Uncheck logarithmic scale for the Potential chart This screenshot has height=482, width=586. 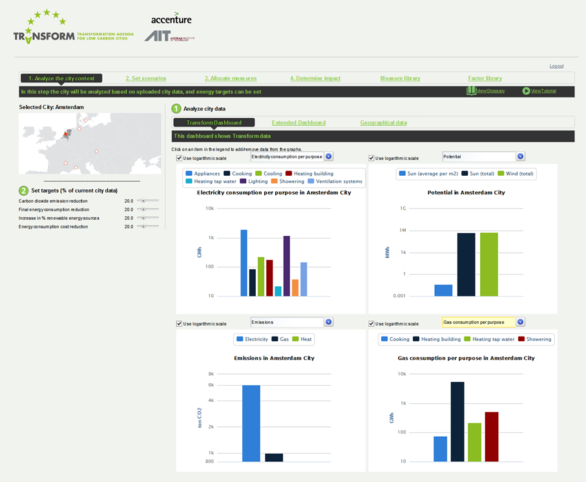pos(371,158)
